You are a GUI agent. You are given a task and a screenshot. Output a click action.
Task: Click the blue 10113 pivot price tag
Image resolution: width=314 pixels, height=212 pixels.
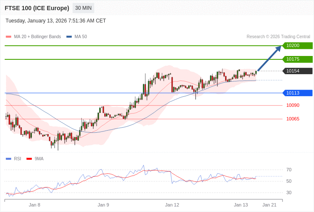pyautogui.click(x=297, y=93)
